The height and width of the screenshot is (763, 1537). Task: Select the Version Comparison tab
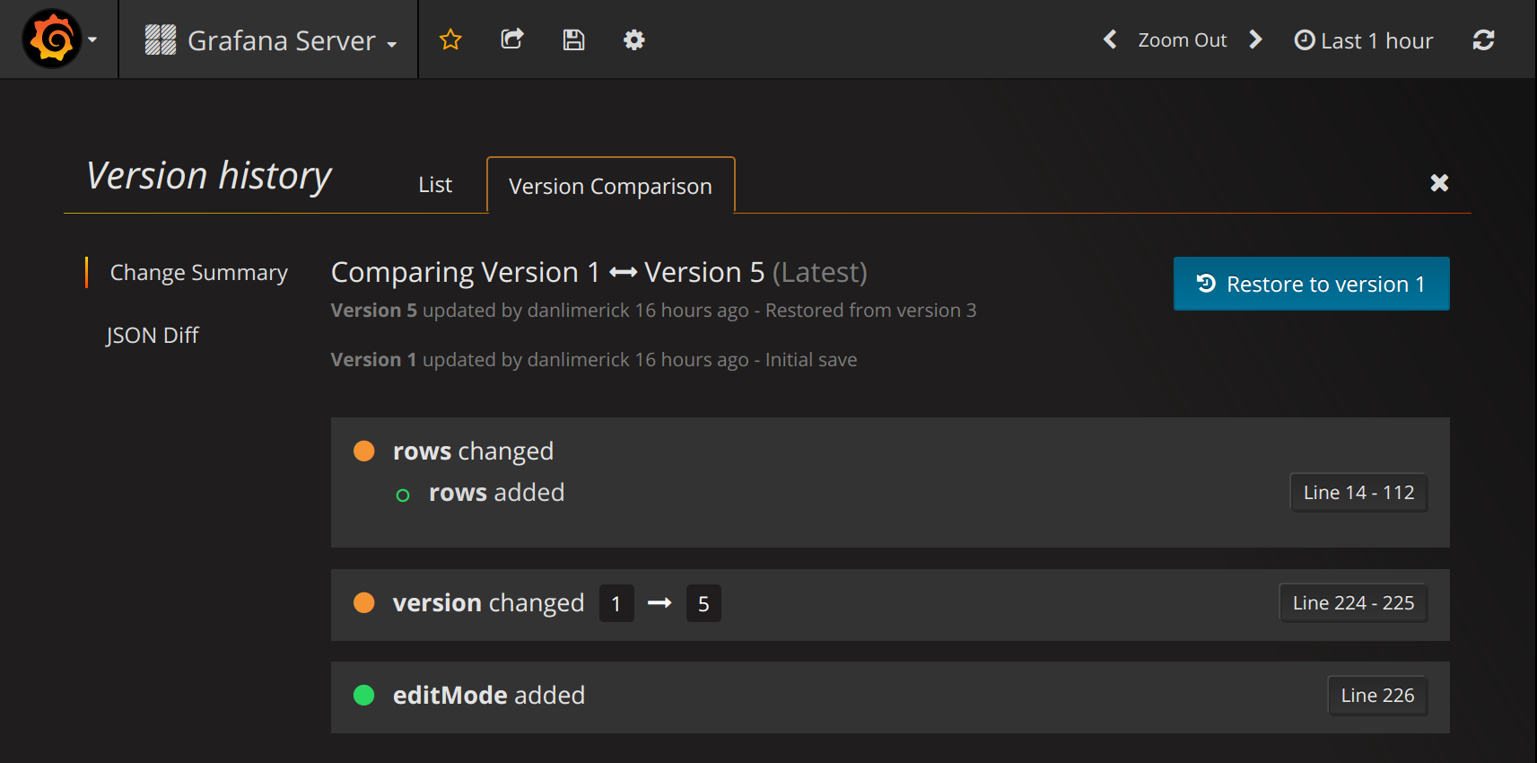(610, 186)
